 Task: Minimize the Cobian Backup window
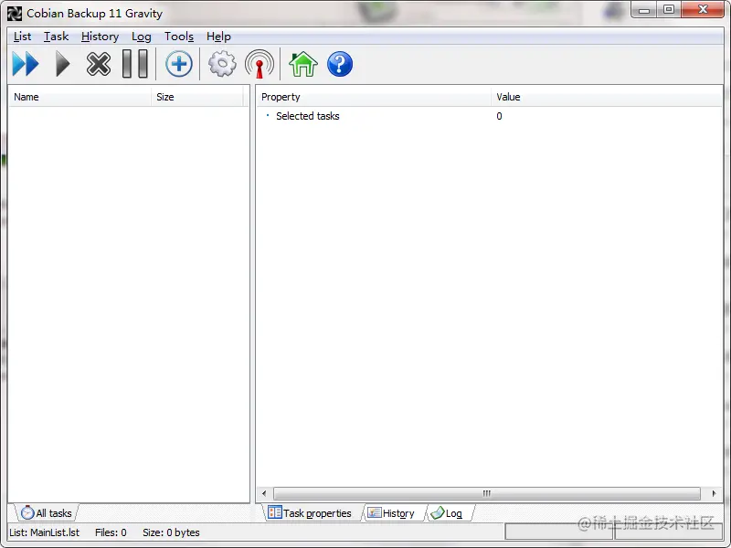point(644,10)
